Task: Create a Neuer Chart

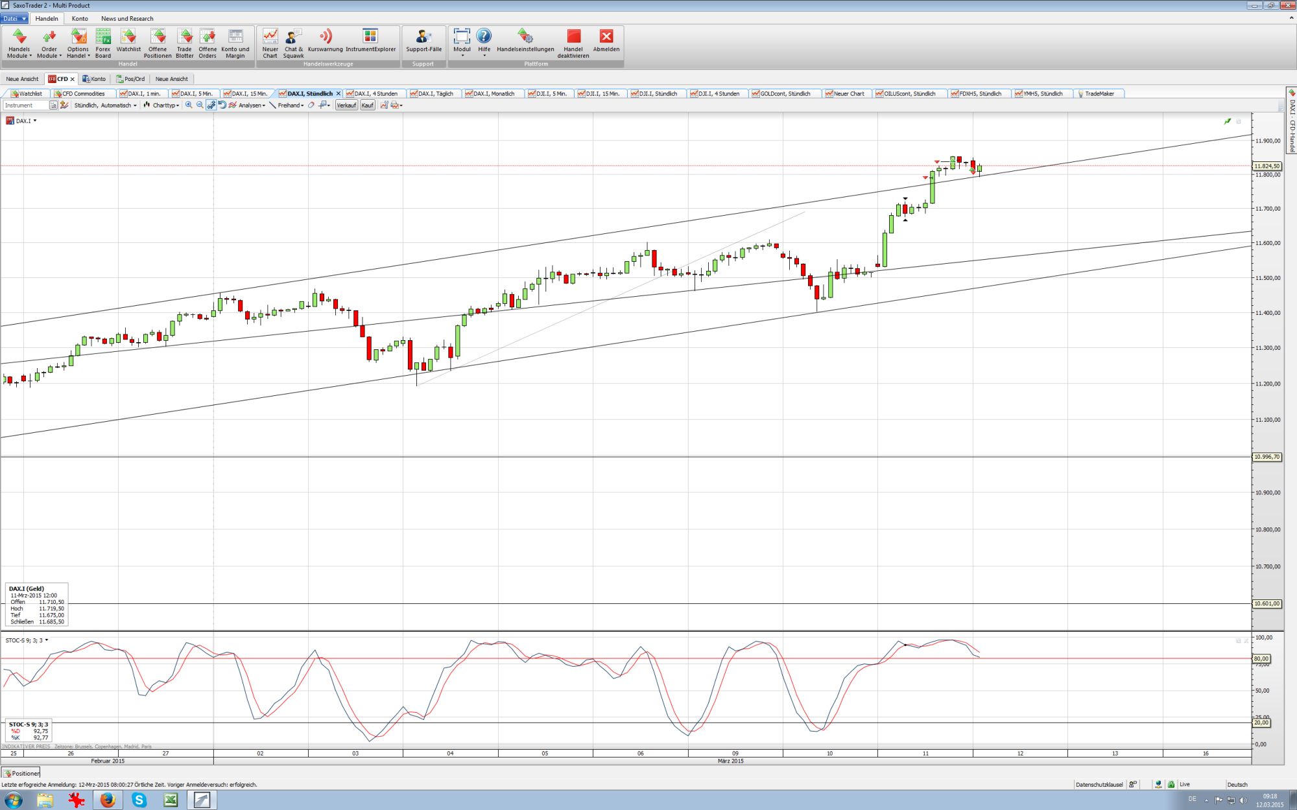Action: click(270, 43)
